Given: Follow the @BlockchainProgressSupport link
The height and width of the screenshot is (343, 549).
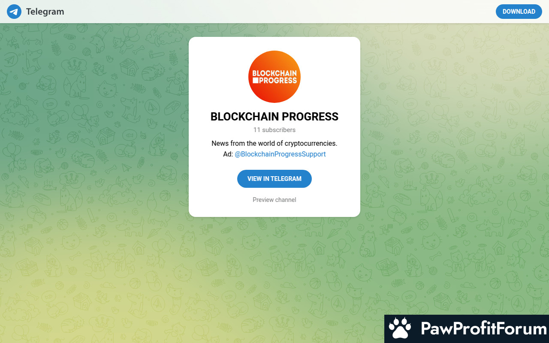Looking at the screenshot, I should point(280,154).
